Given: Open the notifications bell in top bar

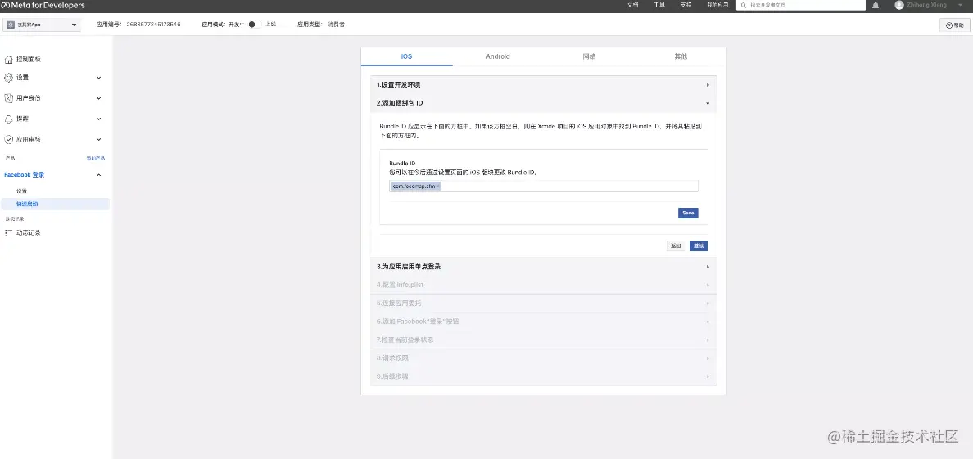Looking at the screenshot, I should click(x=876, y=5).
